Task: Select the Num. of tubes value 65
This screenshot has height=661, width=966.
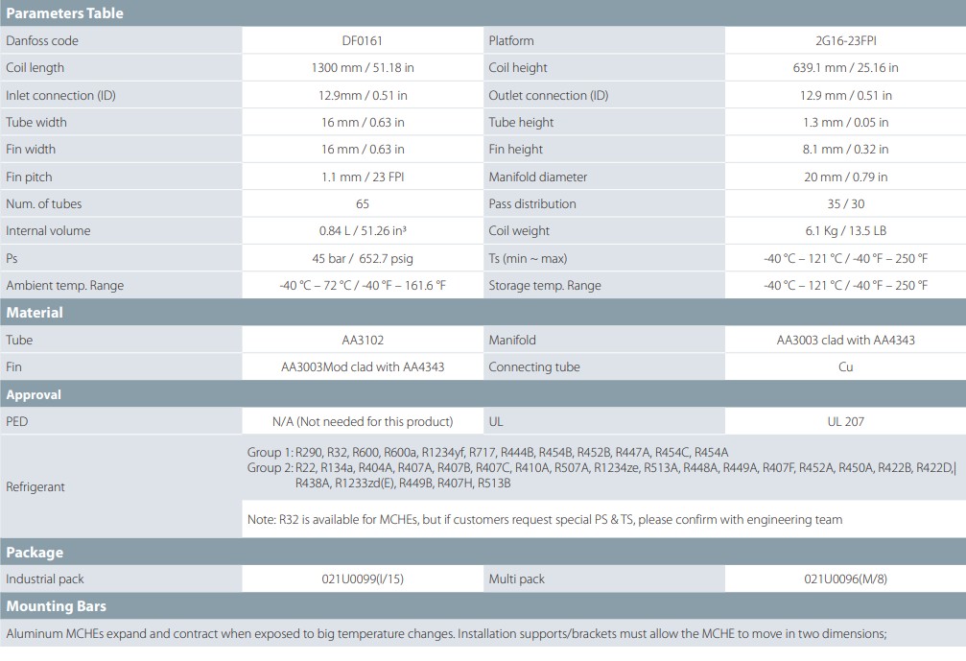Action: coord(363,204)
